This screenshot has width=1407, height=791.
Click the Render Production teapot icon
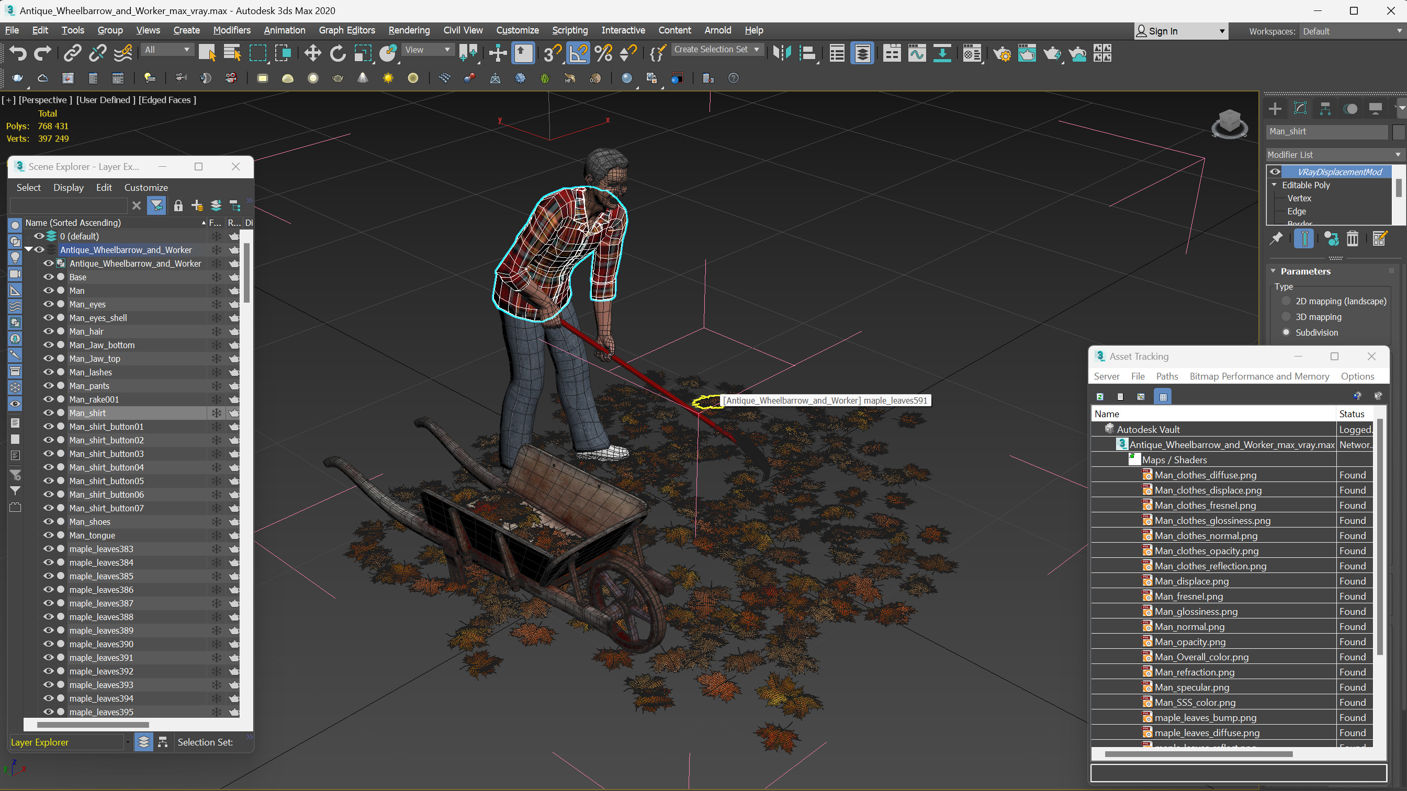pos(1052,53)
